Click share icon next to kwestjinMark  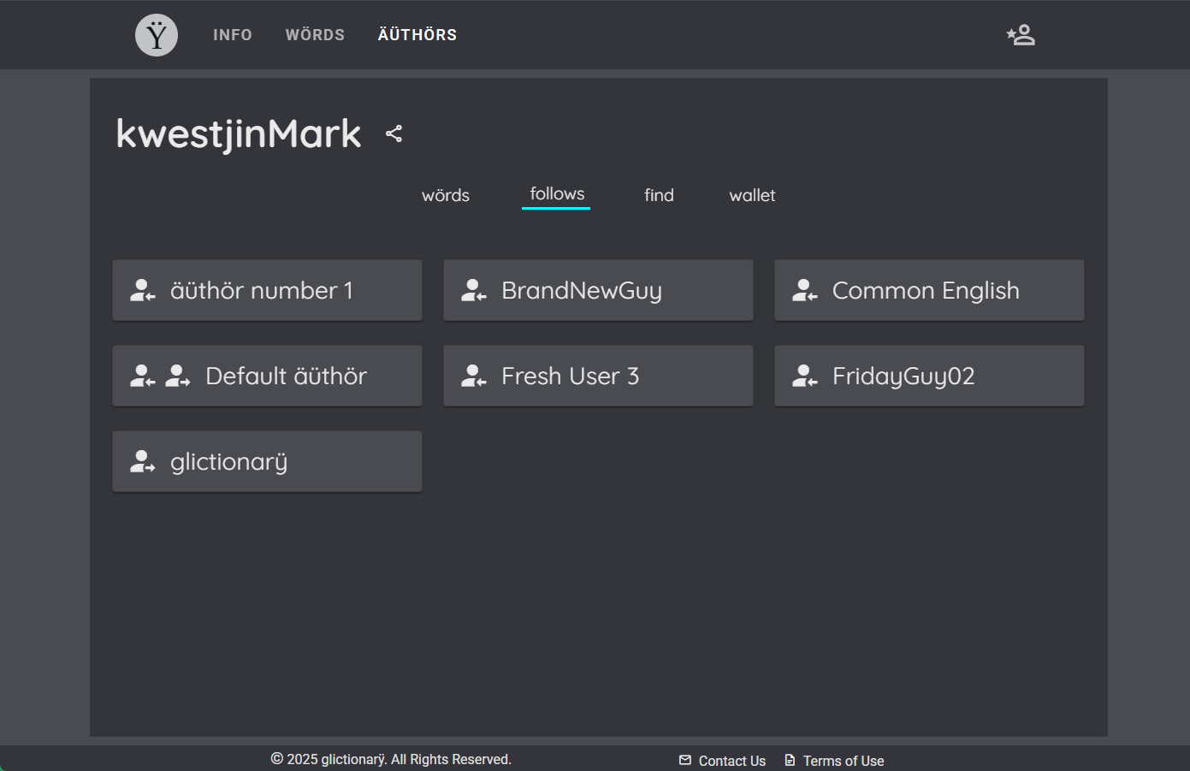tap(394, 133)
